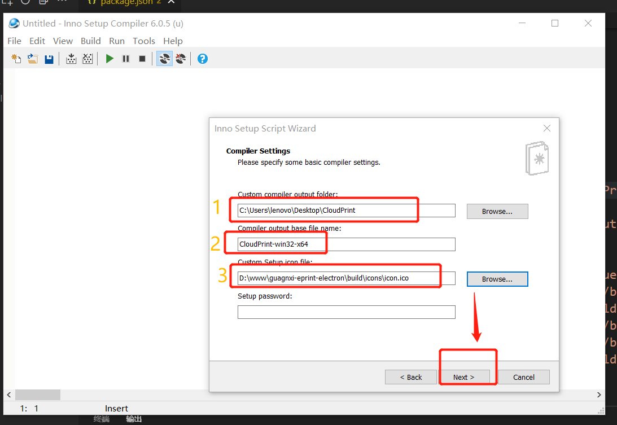Terminate with the black square Stop icon
The image size is (617, 425).
pos(142,59)
